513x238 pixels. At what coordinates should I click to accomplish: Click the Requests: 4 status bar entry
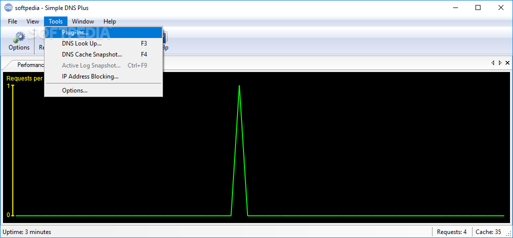pyautogui.click(x=451, y=232)
